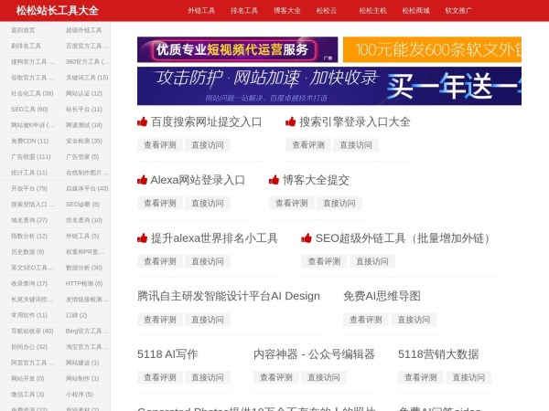Open 广告联盟 (111) sidebar category
Viewport: 549px width, 411px height.
[x=31, y=156]
